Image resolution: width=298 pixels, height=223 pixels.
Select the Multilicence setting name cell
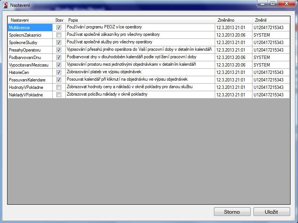pyautogui.click(x=30, y=28)
